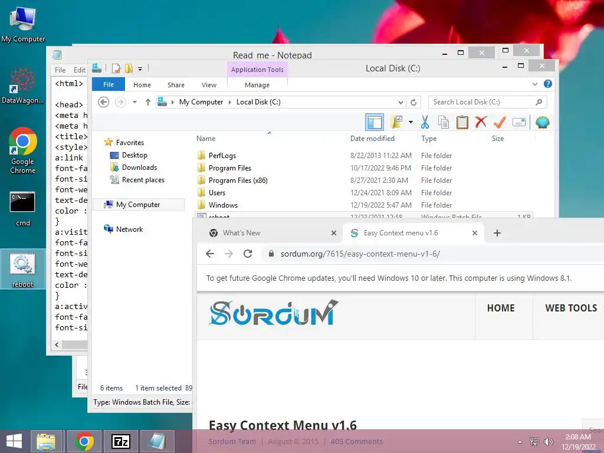The width and height of the screenshot is (604, 453).
Task: Switch to the Share ribbon tab
Action: coord(176,85)
